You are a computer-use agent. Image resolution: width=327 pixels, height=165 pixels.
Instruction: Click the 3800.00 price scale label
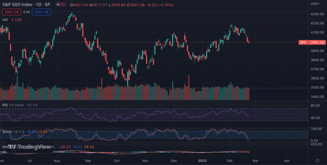point(317,60)
